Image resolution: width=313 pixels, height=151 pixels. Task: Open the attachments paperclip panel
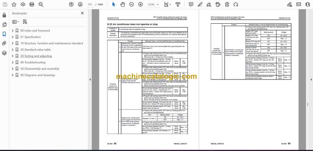4,43
